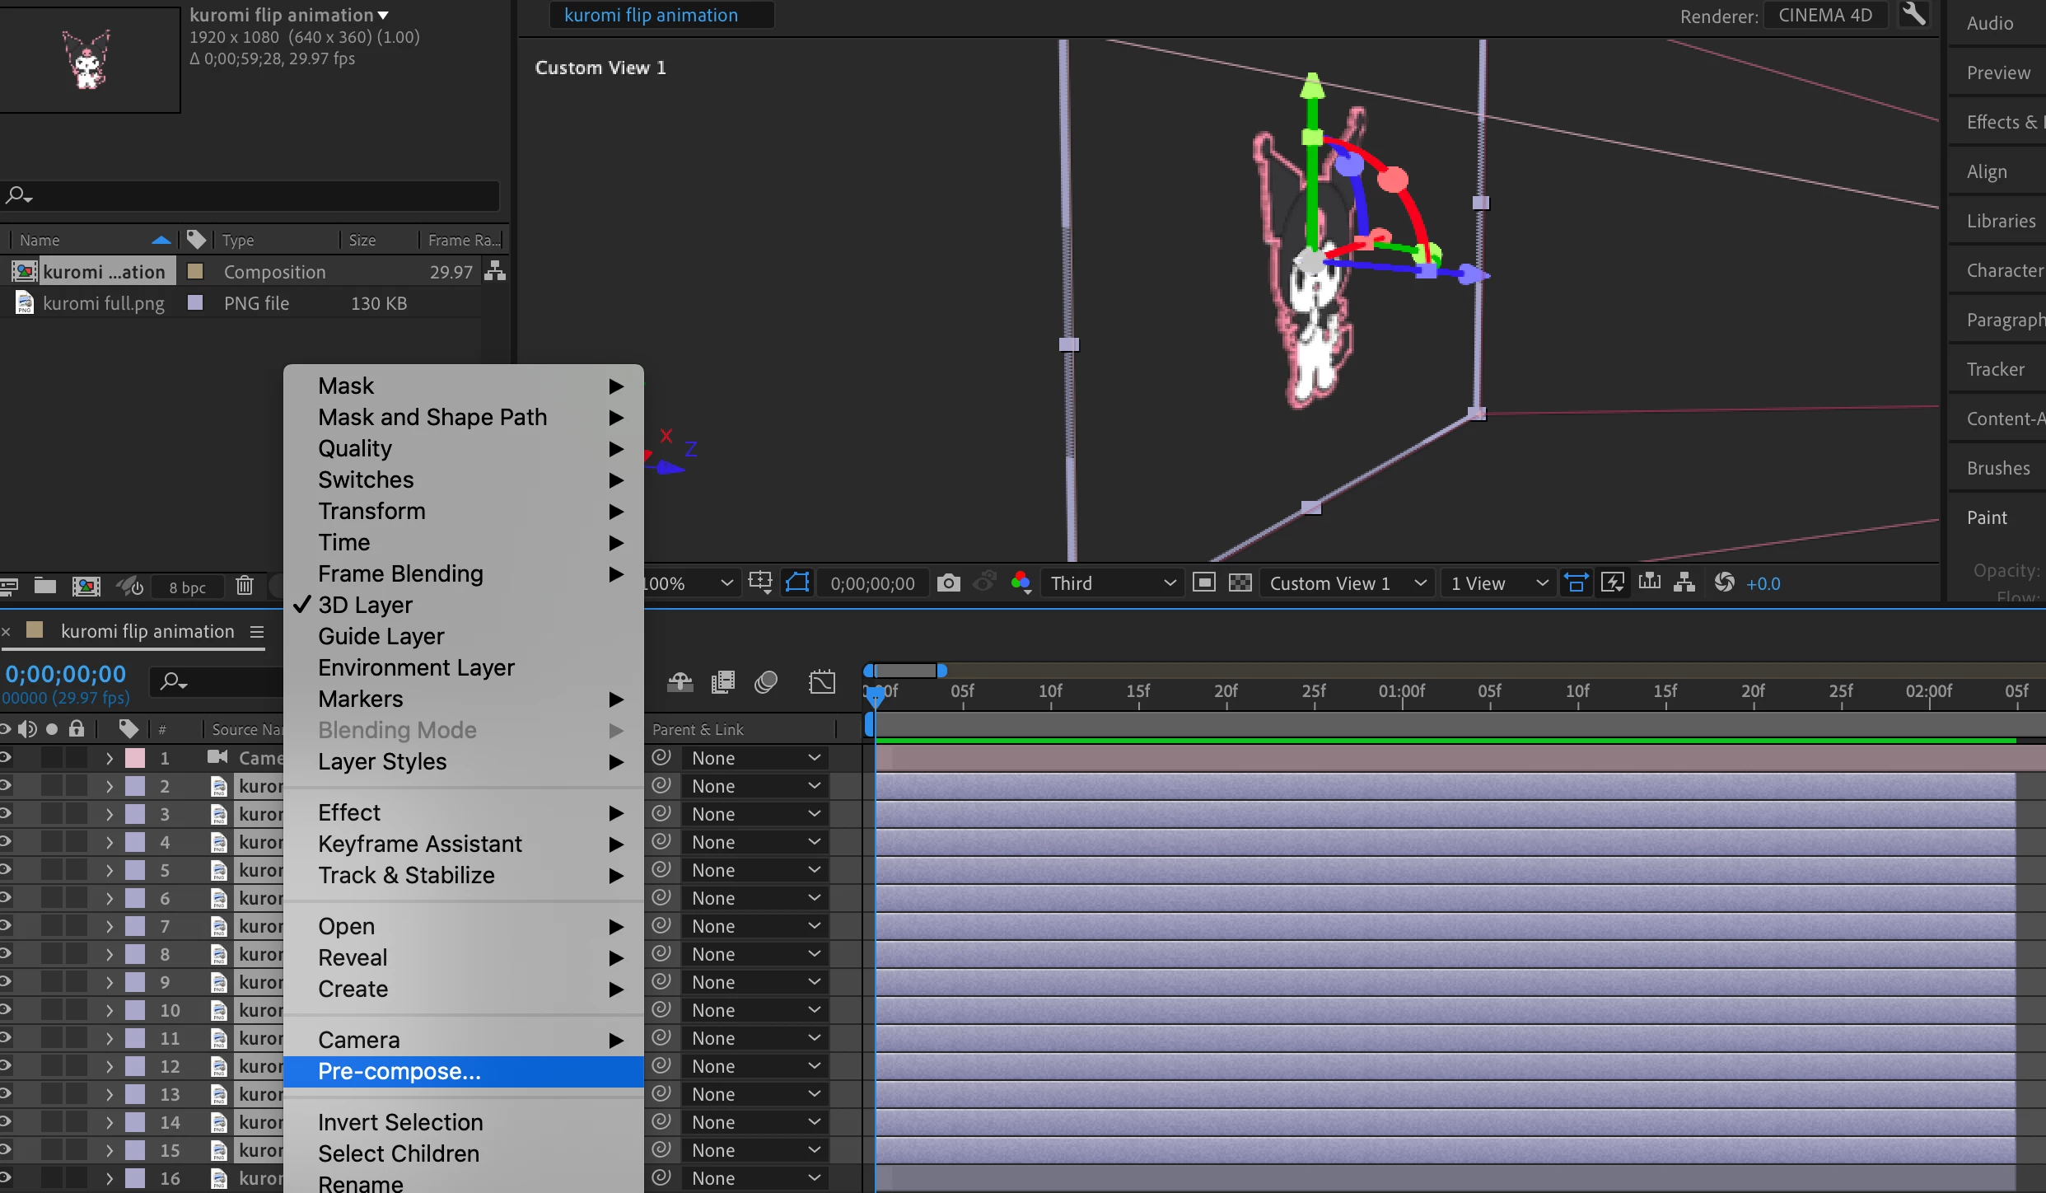This screenshot has height=1193, width=2046.
Task: Choose Pre-compose... from context menu
Action: [399, 1071]
